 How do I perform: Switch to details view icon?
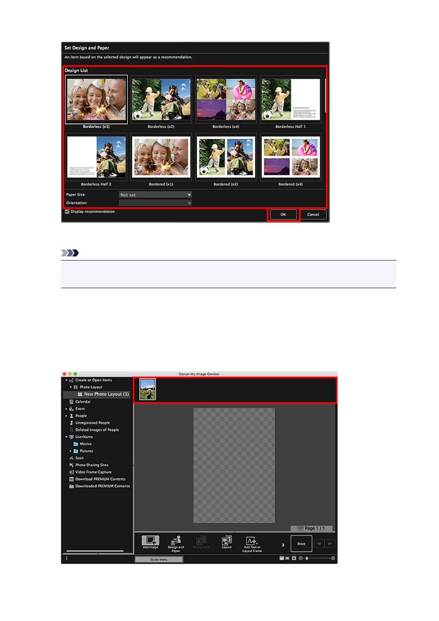click(x=288, y=558)
